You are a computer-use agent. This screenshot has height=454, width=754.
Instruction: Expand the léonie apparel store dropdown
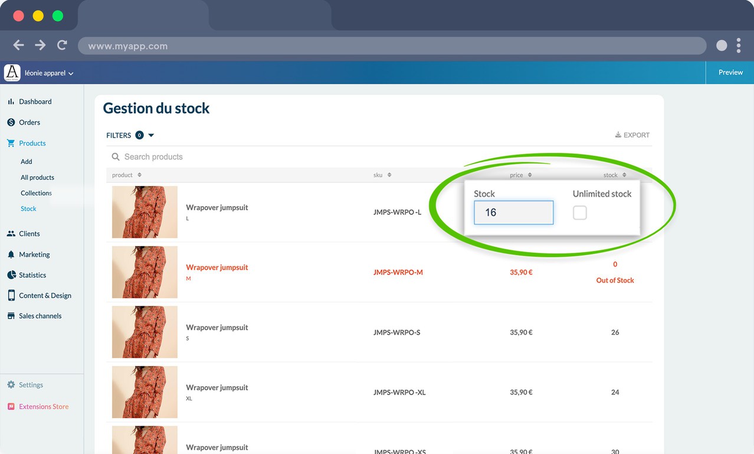(71, 74)
